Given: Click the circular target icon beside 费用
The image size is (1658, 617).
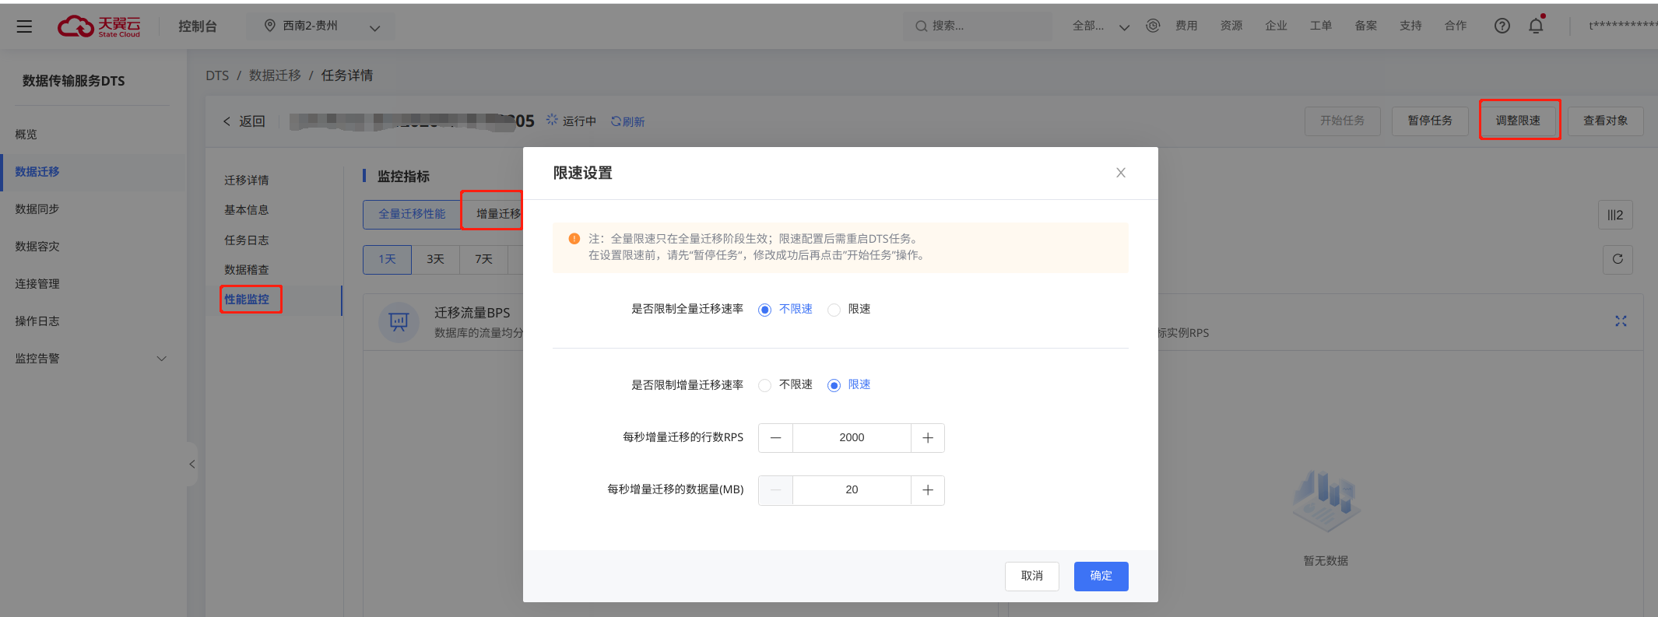Looking at the screenshot, I should pyautogui.click(x=1153, y=26).
